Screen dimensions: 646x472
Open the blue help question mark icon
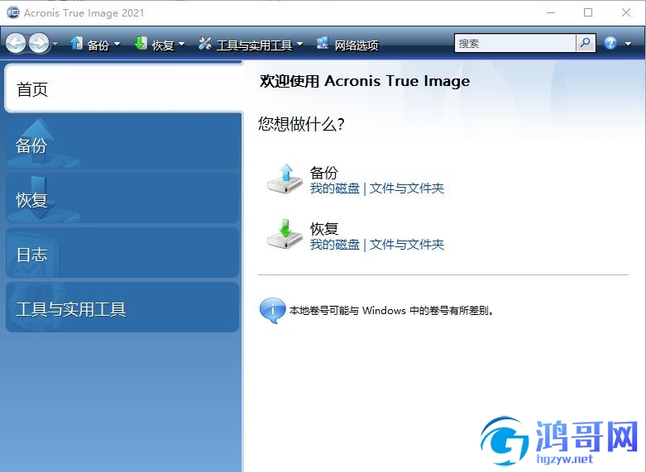pyautogui.click(x=610, y=43)
